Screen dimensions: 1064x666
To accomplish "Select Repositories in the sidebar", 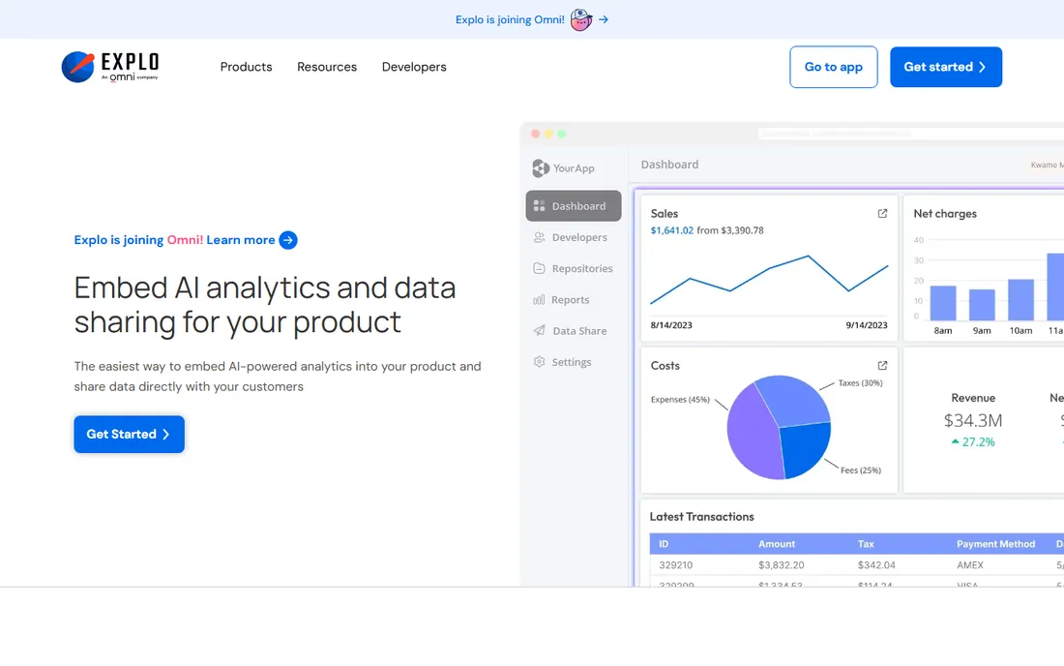I will pos(574,268).
